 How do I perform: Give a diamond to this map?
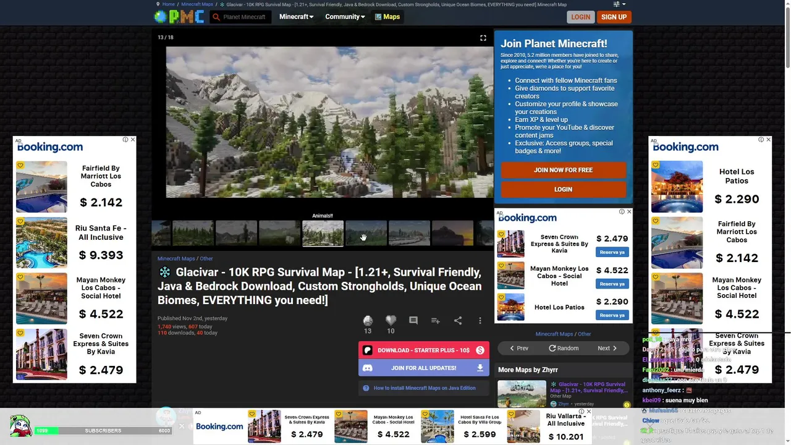click(x=368, y=320)
